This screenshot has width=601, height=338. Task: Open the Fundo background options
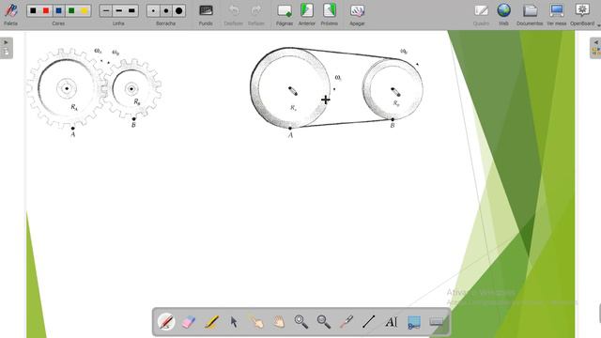(206, 14)
